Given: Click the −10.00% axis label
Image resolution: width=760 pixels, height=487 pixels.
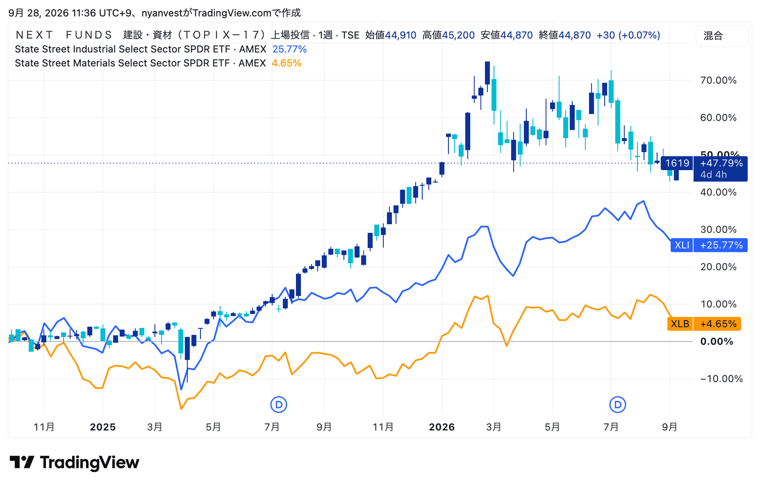Looking at the screenshot, I should coord(721,379).
